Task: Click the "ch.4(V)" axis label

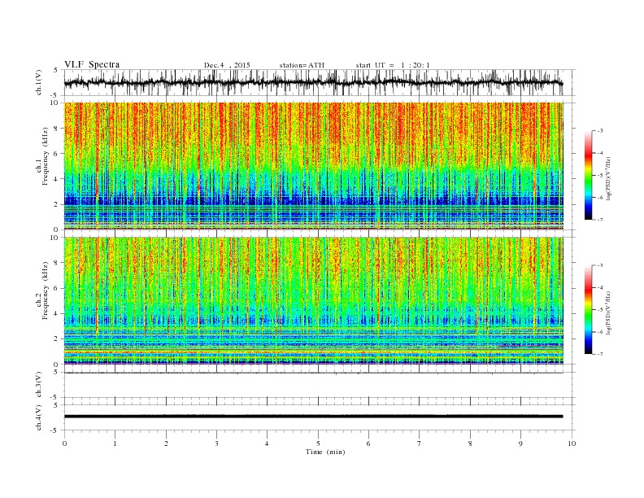Action: coord(39,417)
